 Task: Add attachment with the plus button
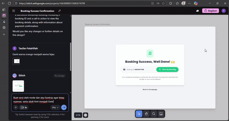coord(16,108)
